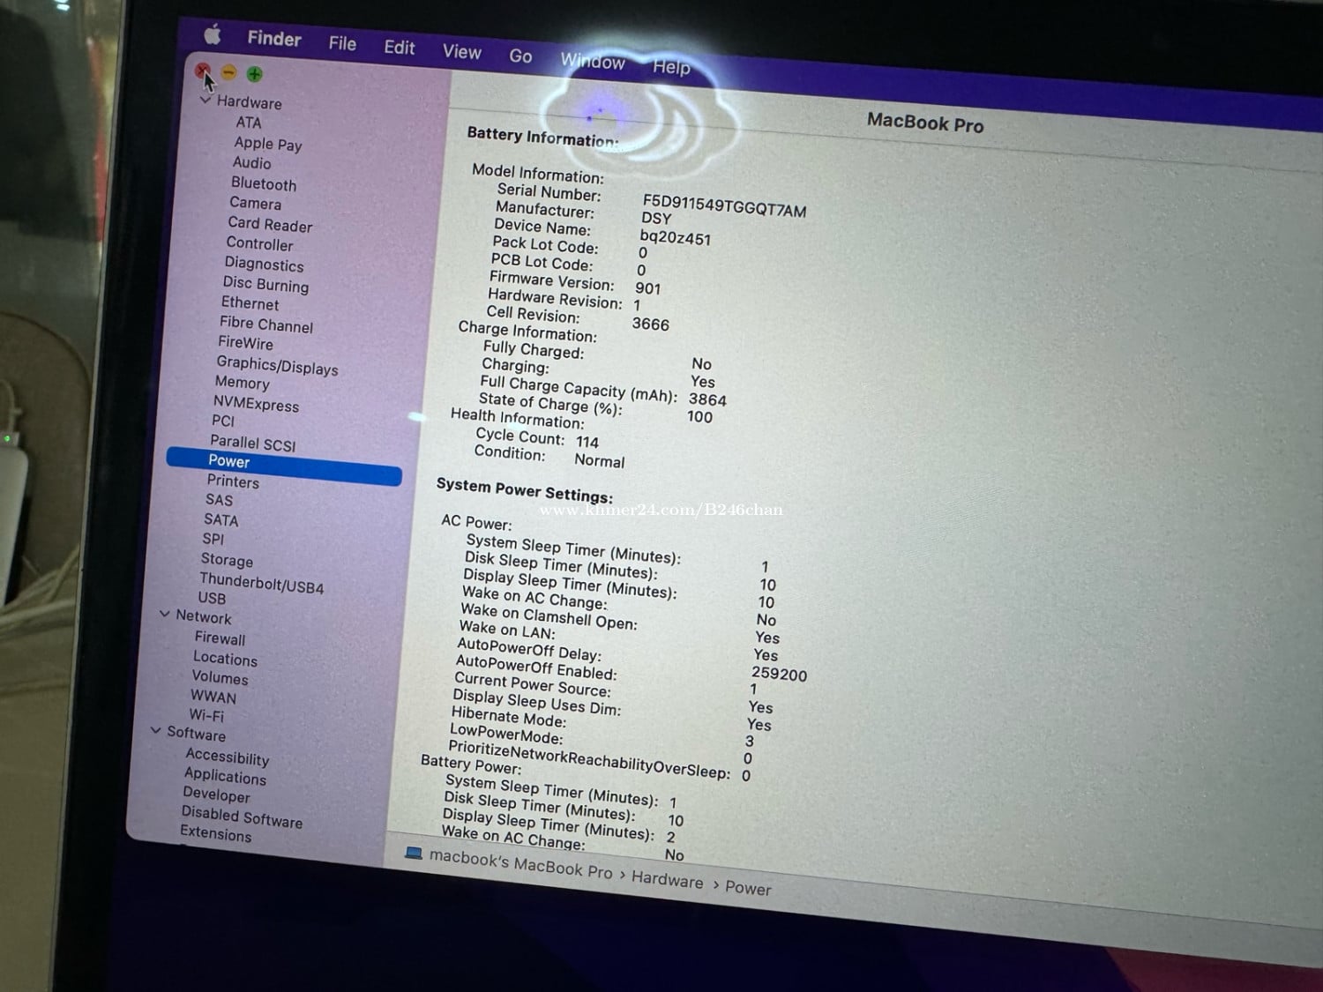Open the View menu
This screenshot has height=992, width=1323.
pyautogui.click(x=461, y=52)
